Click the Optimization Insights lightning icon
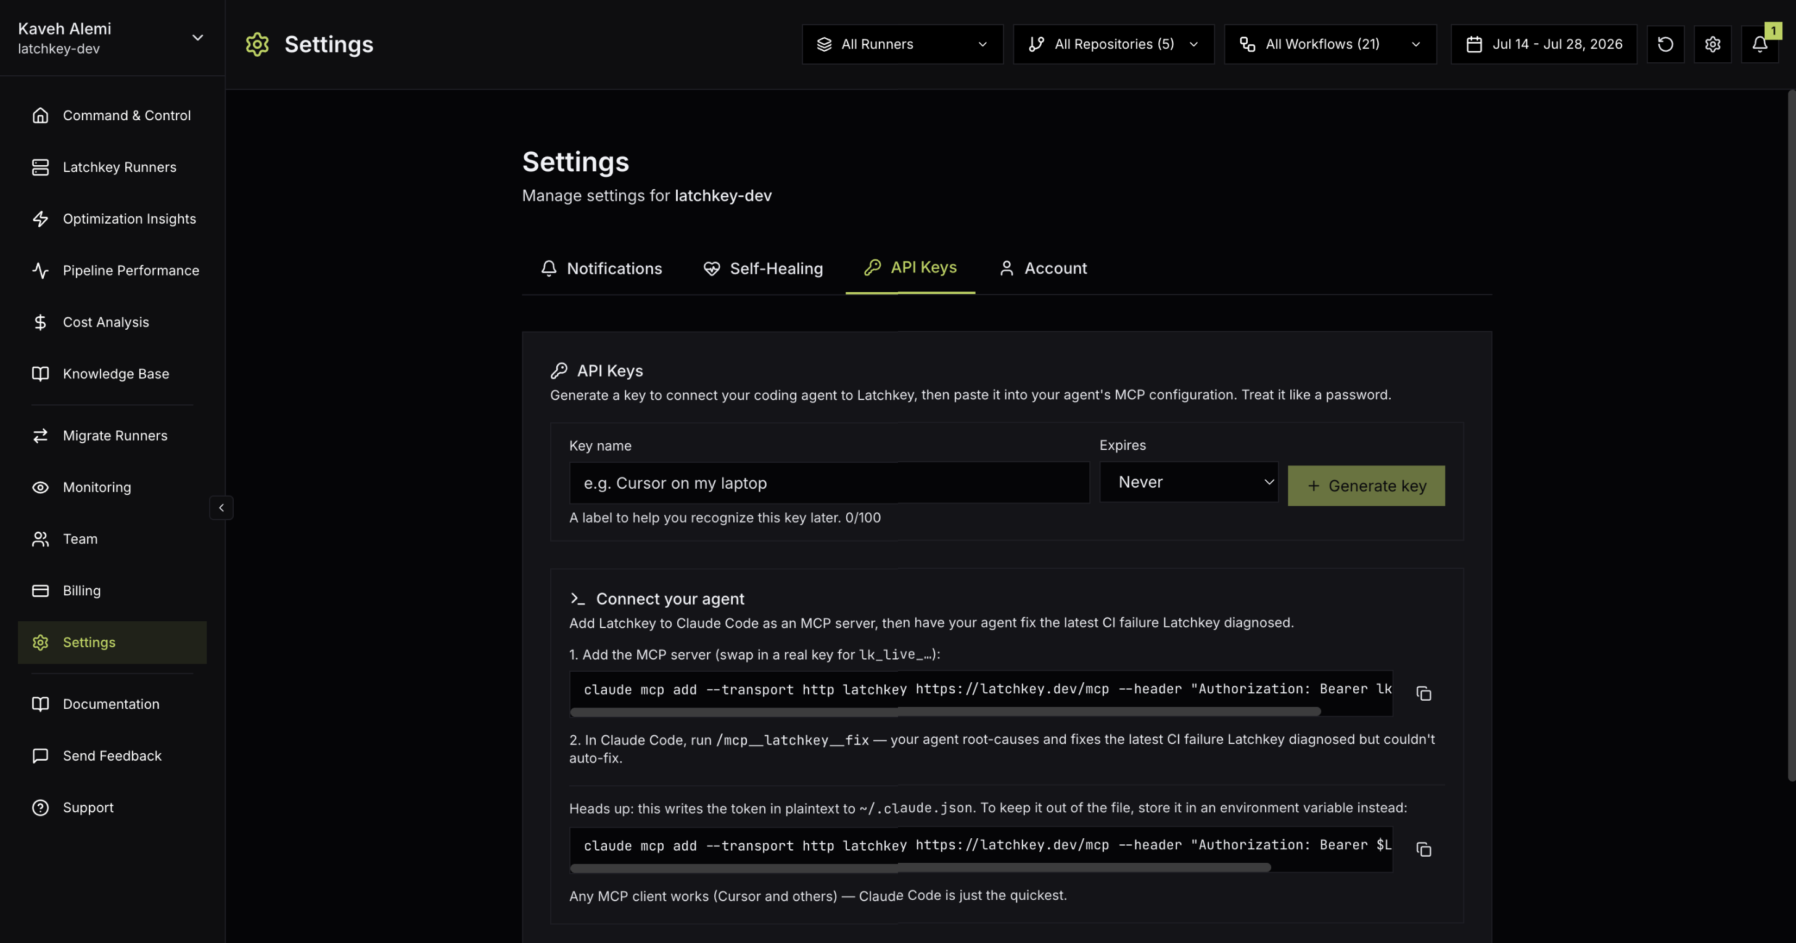1796x943 pixels. 41,218
